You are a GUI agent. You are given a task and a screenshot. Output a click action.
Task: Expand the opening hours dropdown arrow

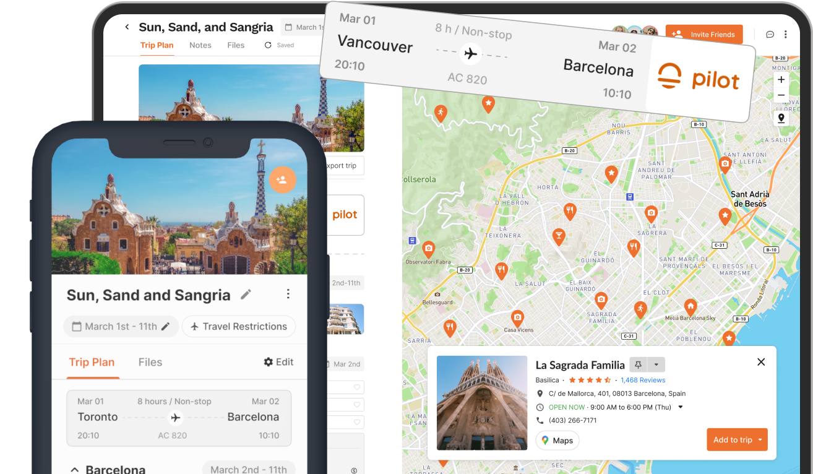point(681,407)
